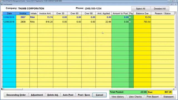The width and height of the screenshot is (178, 100).
Task: Click the Over 90 column header
Action: point(88,13)
